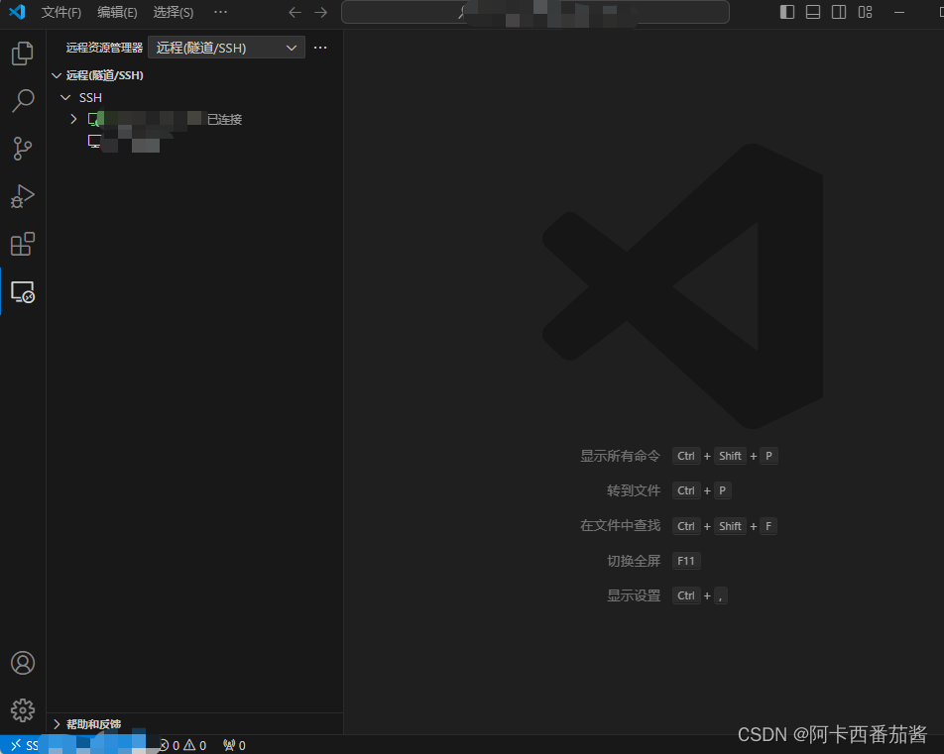Click the F11 key label
Screen dimensions: 944x754
tap(686, 561)
